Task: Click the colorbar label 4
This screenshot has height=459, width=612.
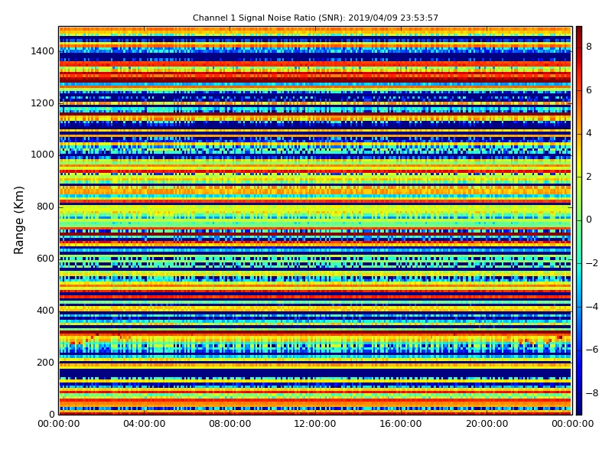Action: pyautogui.click(x=589, y=133)
